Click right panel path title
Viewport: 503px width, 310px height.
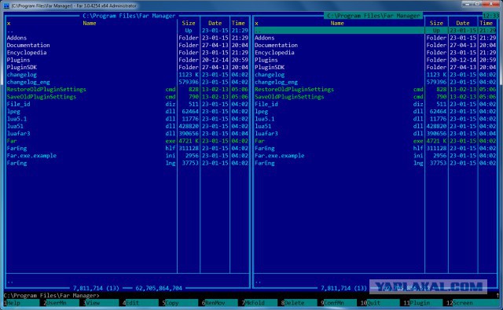pos(373,16)
